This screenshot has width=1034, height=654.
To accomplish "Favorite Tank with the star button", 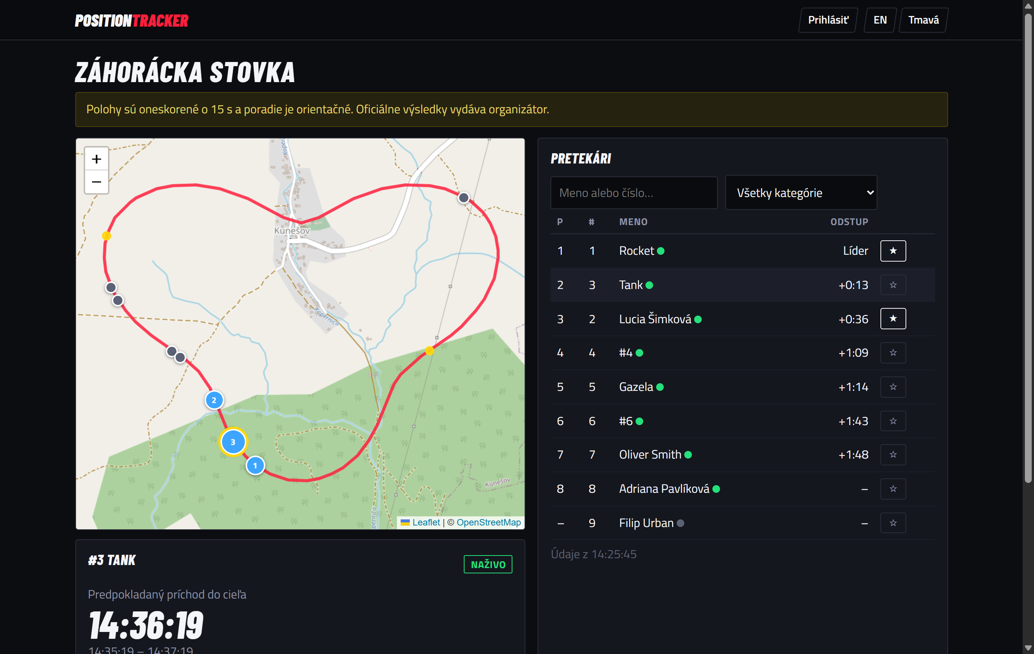I will [893, 285].
